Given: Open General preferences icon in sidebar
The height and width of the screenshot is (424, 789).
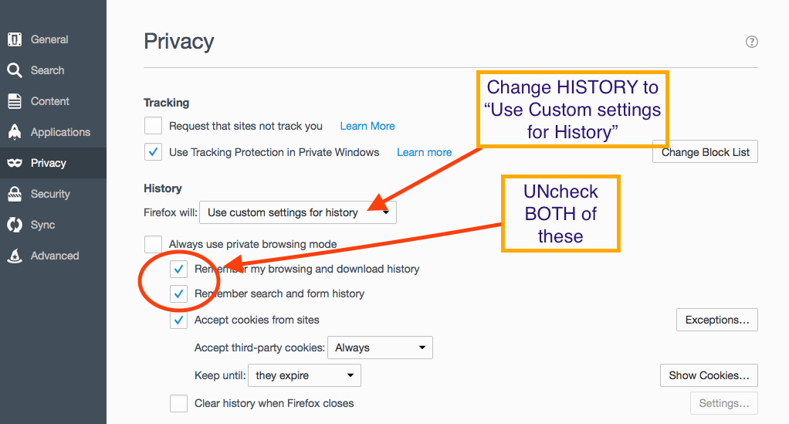Looking at the screenshot, I should tap(15, 39).
